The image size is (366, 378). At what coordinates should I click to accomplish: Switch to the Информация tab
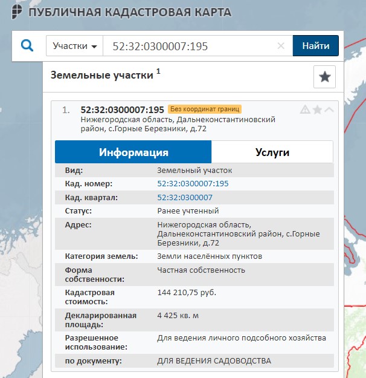133,152
